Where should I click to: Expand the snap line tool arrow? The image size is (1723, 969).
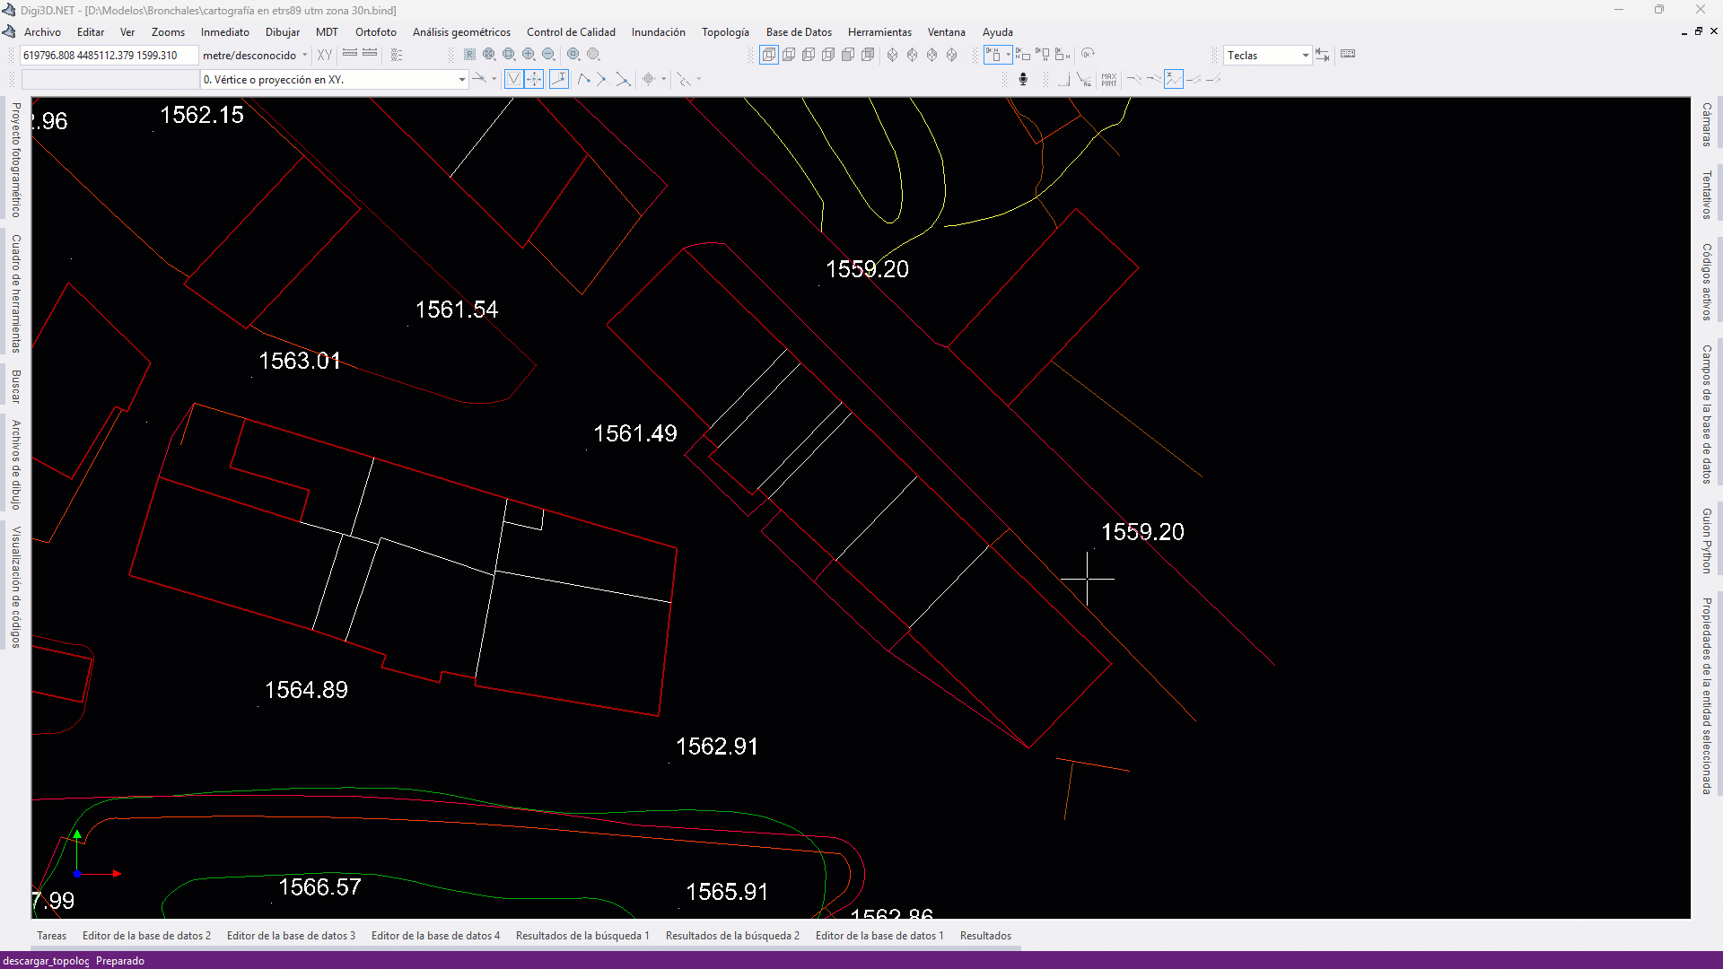pyautogui.click(x=494, y=79)
